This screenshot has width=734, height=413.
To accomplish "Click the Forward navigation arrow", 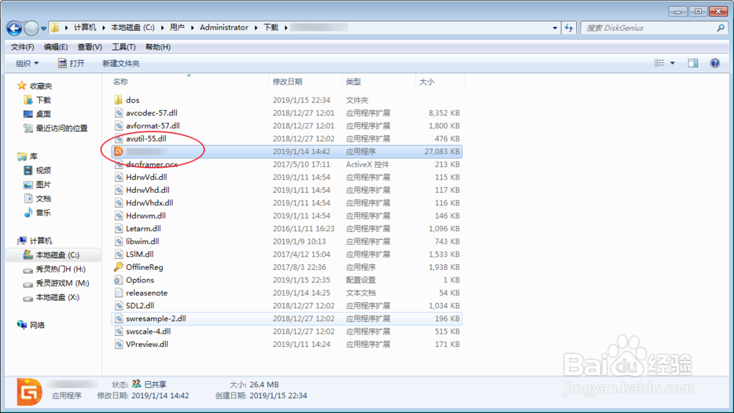I will [32, 29].
